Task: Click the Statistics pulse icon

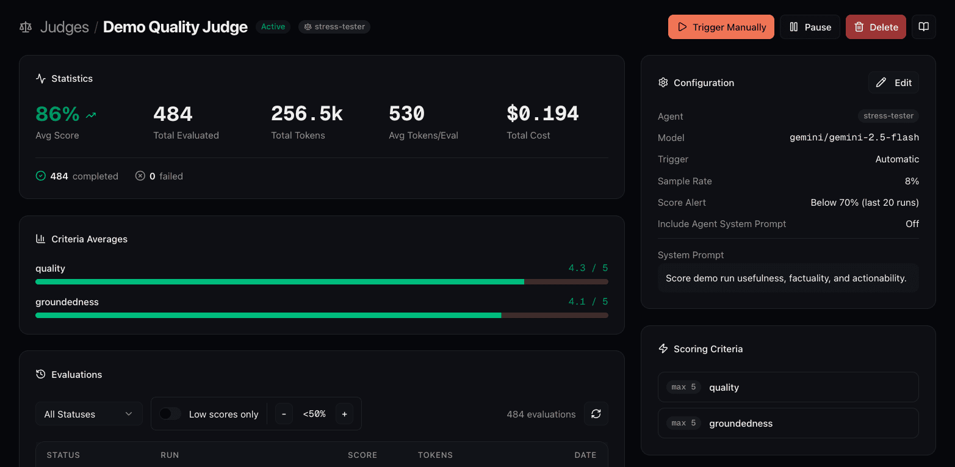Action: point(41,78)
